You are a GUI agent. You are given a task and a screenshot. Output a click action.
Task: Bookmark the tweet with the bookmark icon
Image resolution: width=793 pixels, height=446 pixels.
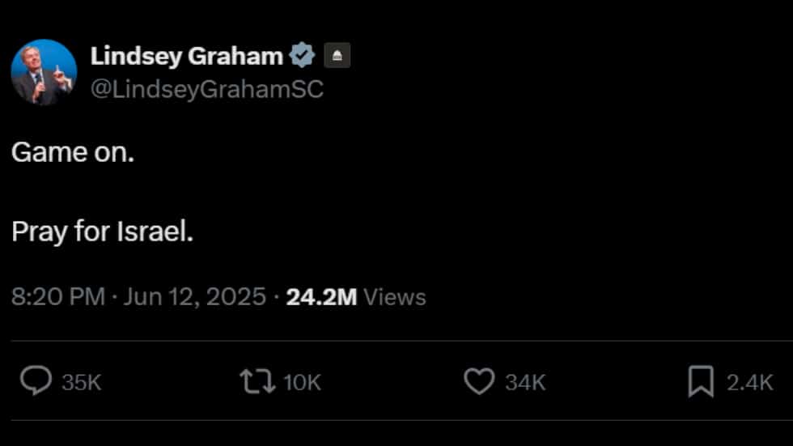point(701,381)
